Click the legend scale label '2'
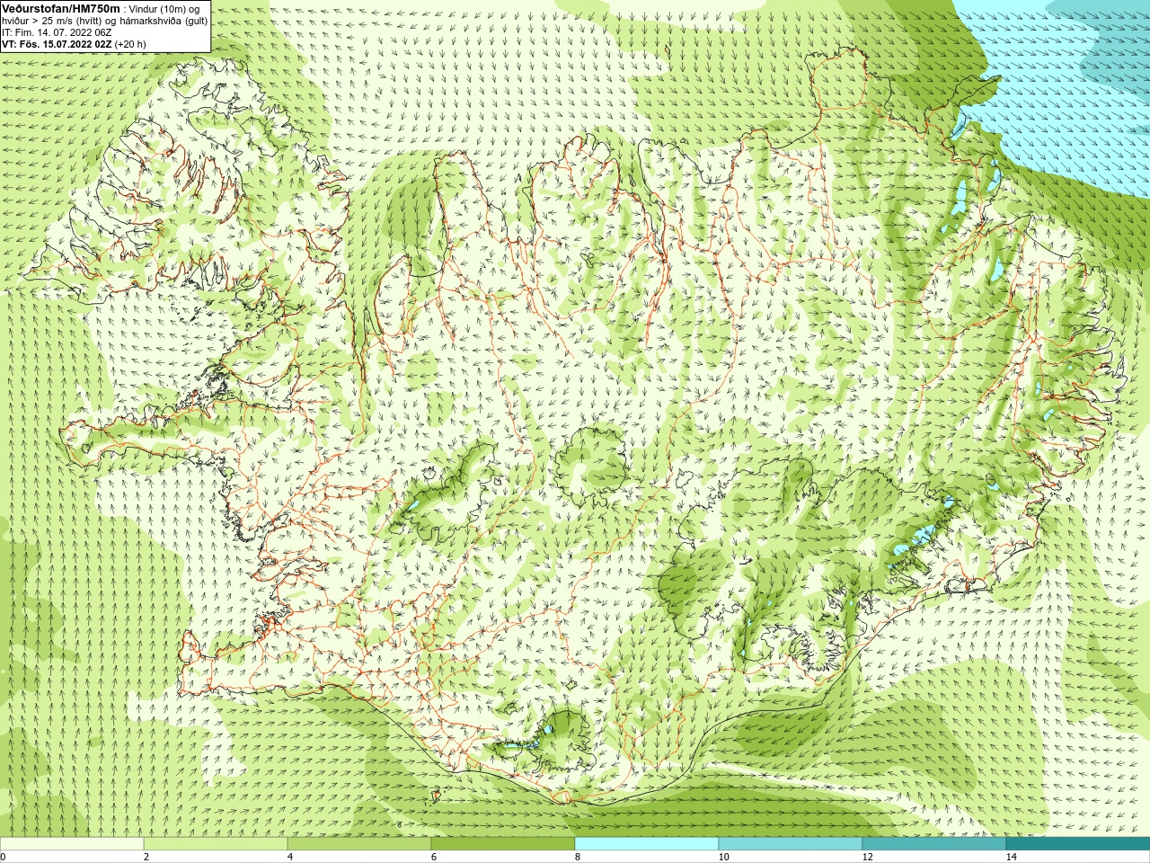 point(146,857)
